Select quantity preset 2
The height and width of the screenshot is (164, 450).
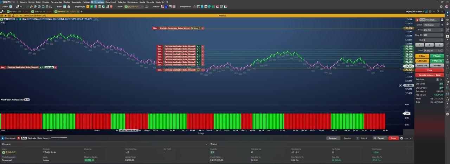click(x=429, y=45)
